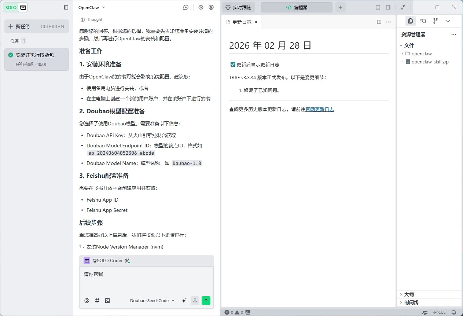Expand the openclaw folder in explorer

click(421, 54)
